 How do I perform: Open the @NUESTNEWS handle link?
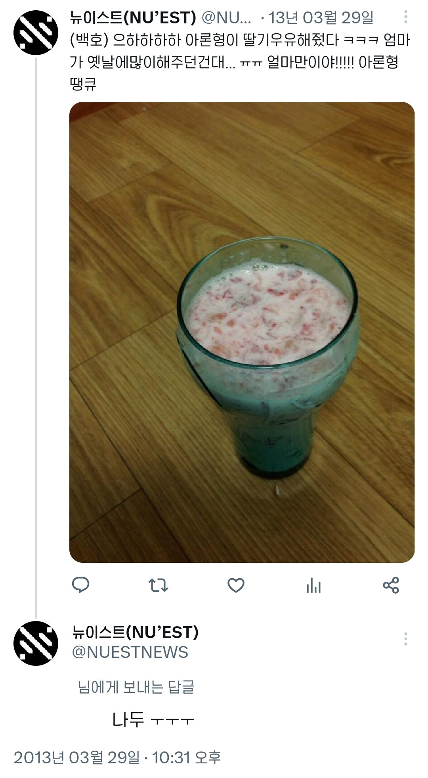tap(130, 652)
